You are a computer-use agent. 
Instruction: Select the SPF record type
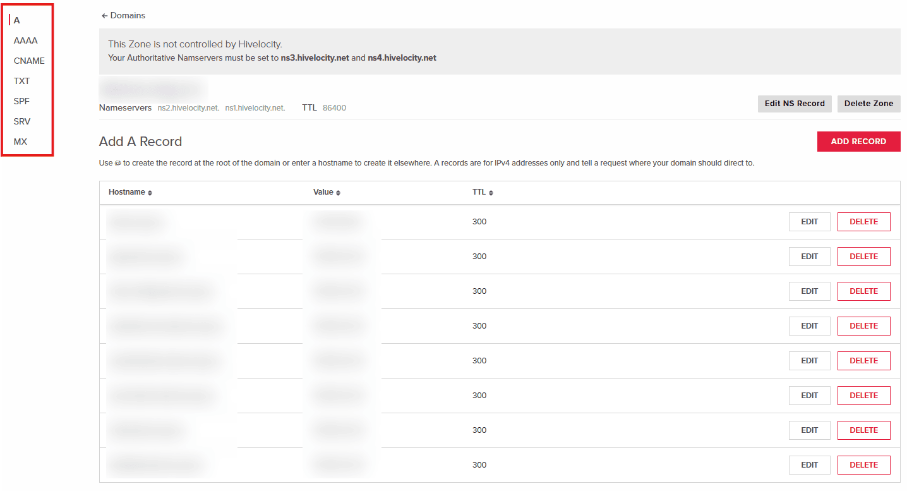[x=21, y=101]
